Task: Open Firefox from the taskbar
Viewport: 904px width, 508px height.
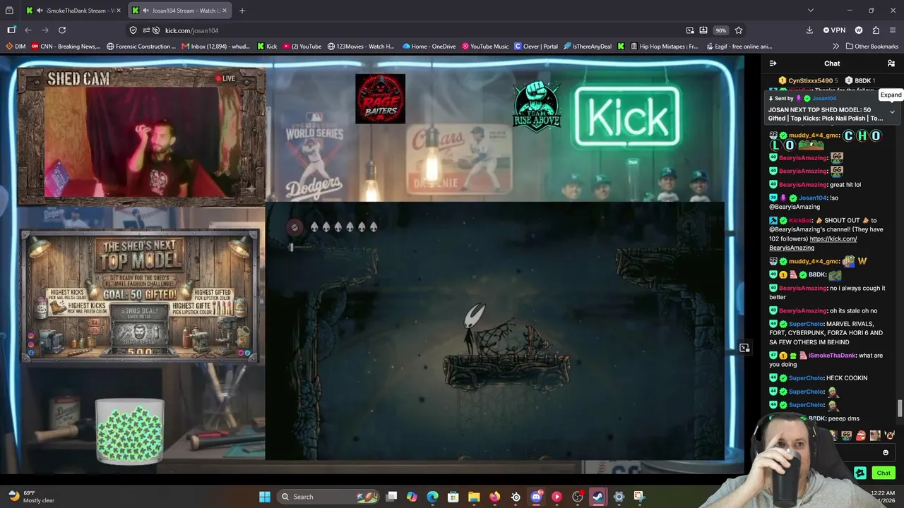Action: [494, 497]
